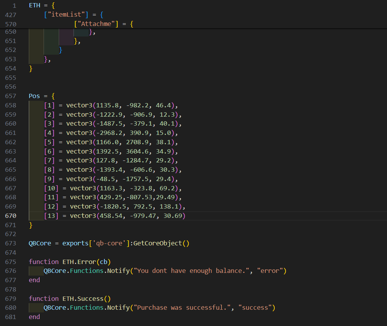Click the [9] vector3(-48.5...) line
The width and height of the screenshot is (387, 326).
click(111, 179)
